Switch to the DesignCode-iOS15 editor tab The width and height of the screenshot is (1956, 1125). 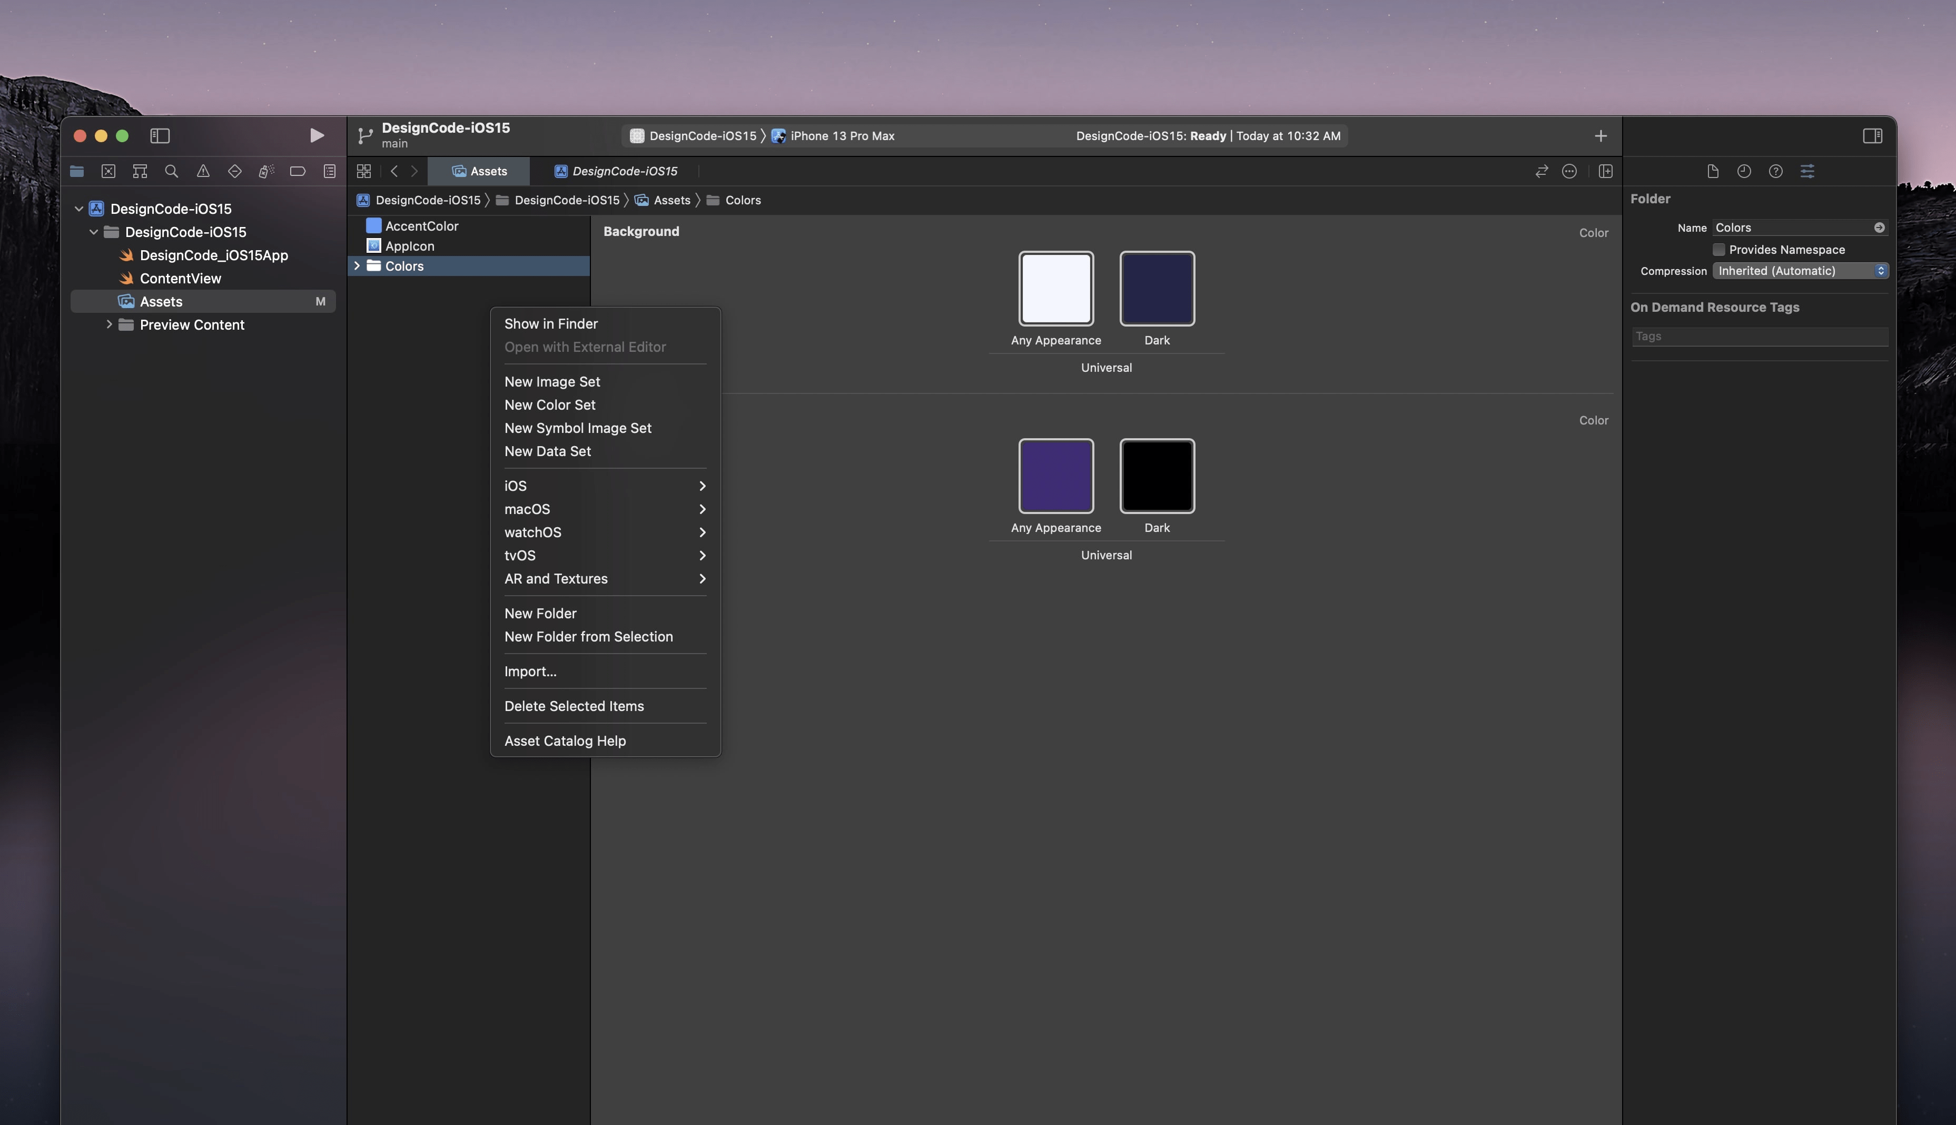point(624,172)
